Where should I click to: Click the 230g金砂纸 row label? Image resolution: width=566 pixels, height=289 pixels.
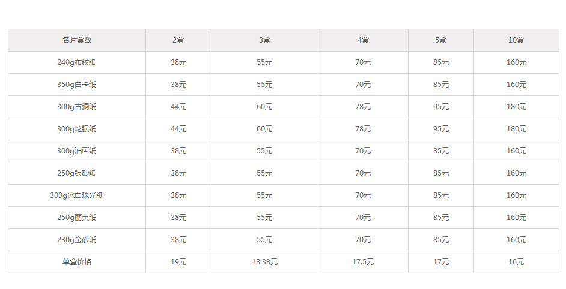tap(77, 240)
